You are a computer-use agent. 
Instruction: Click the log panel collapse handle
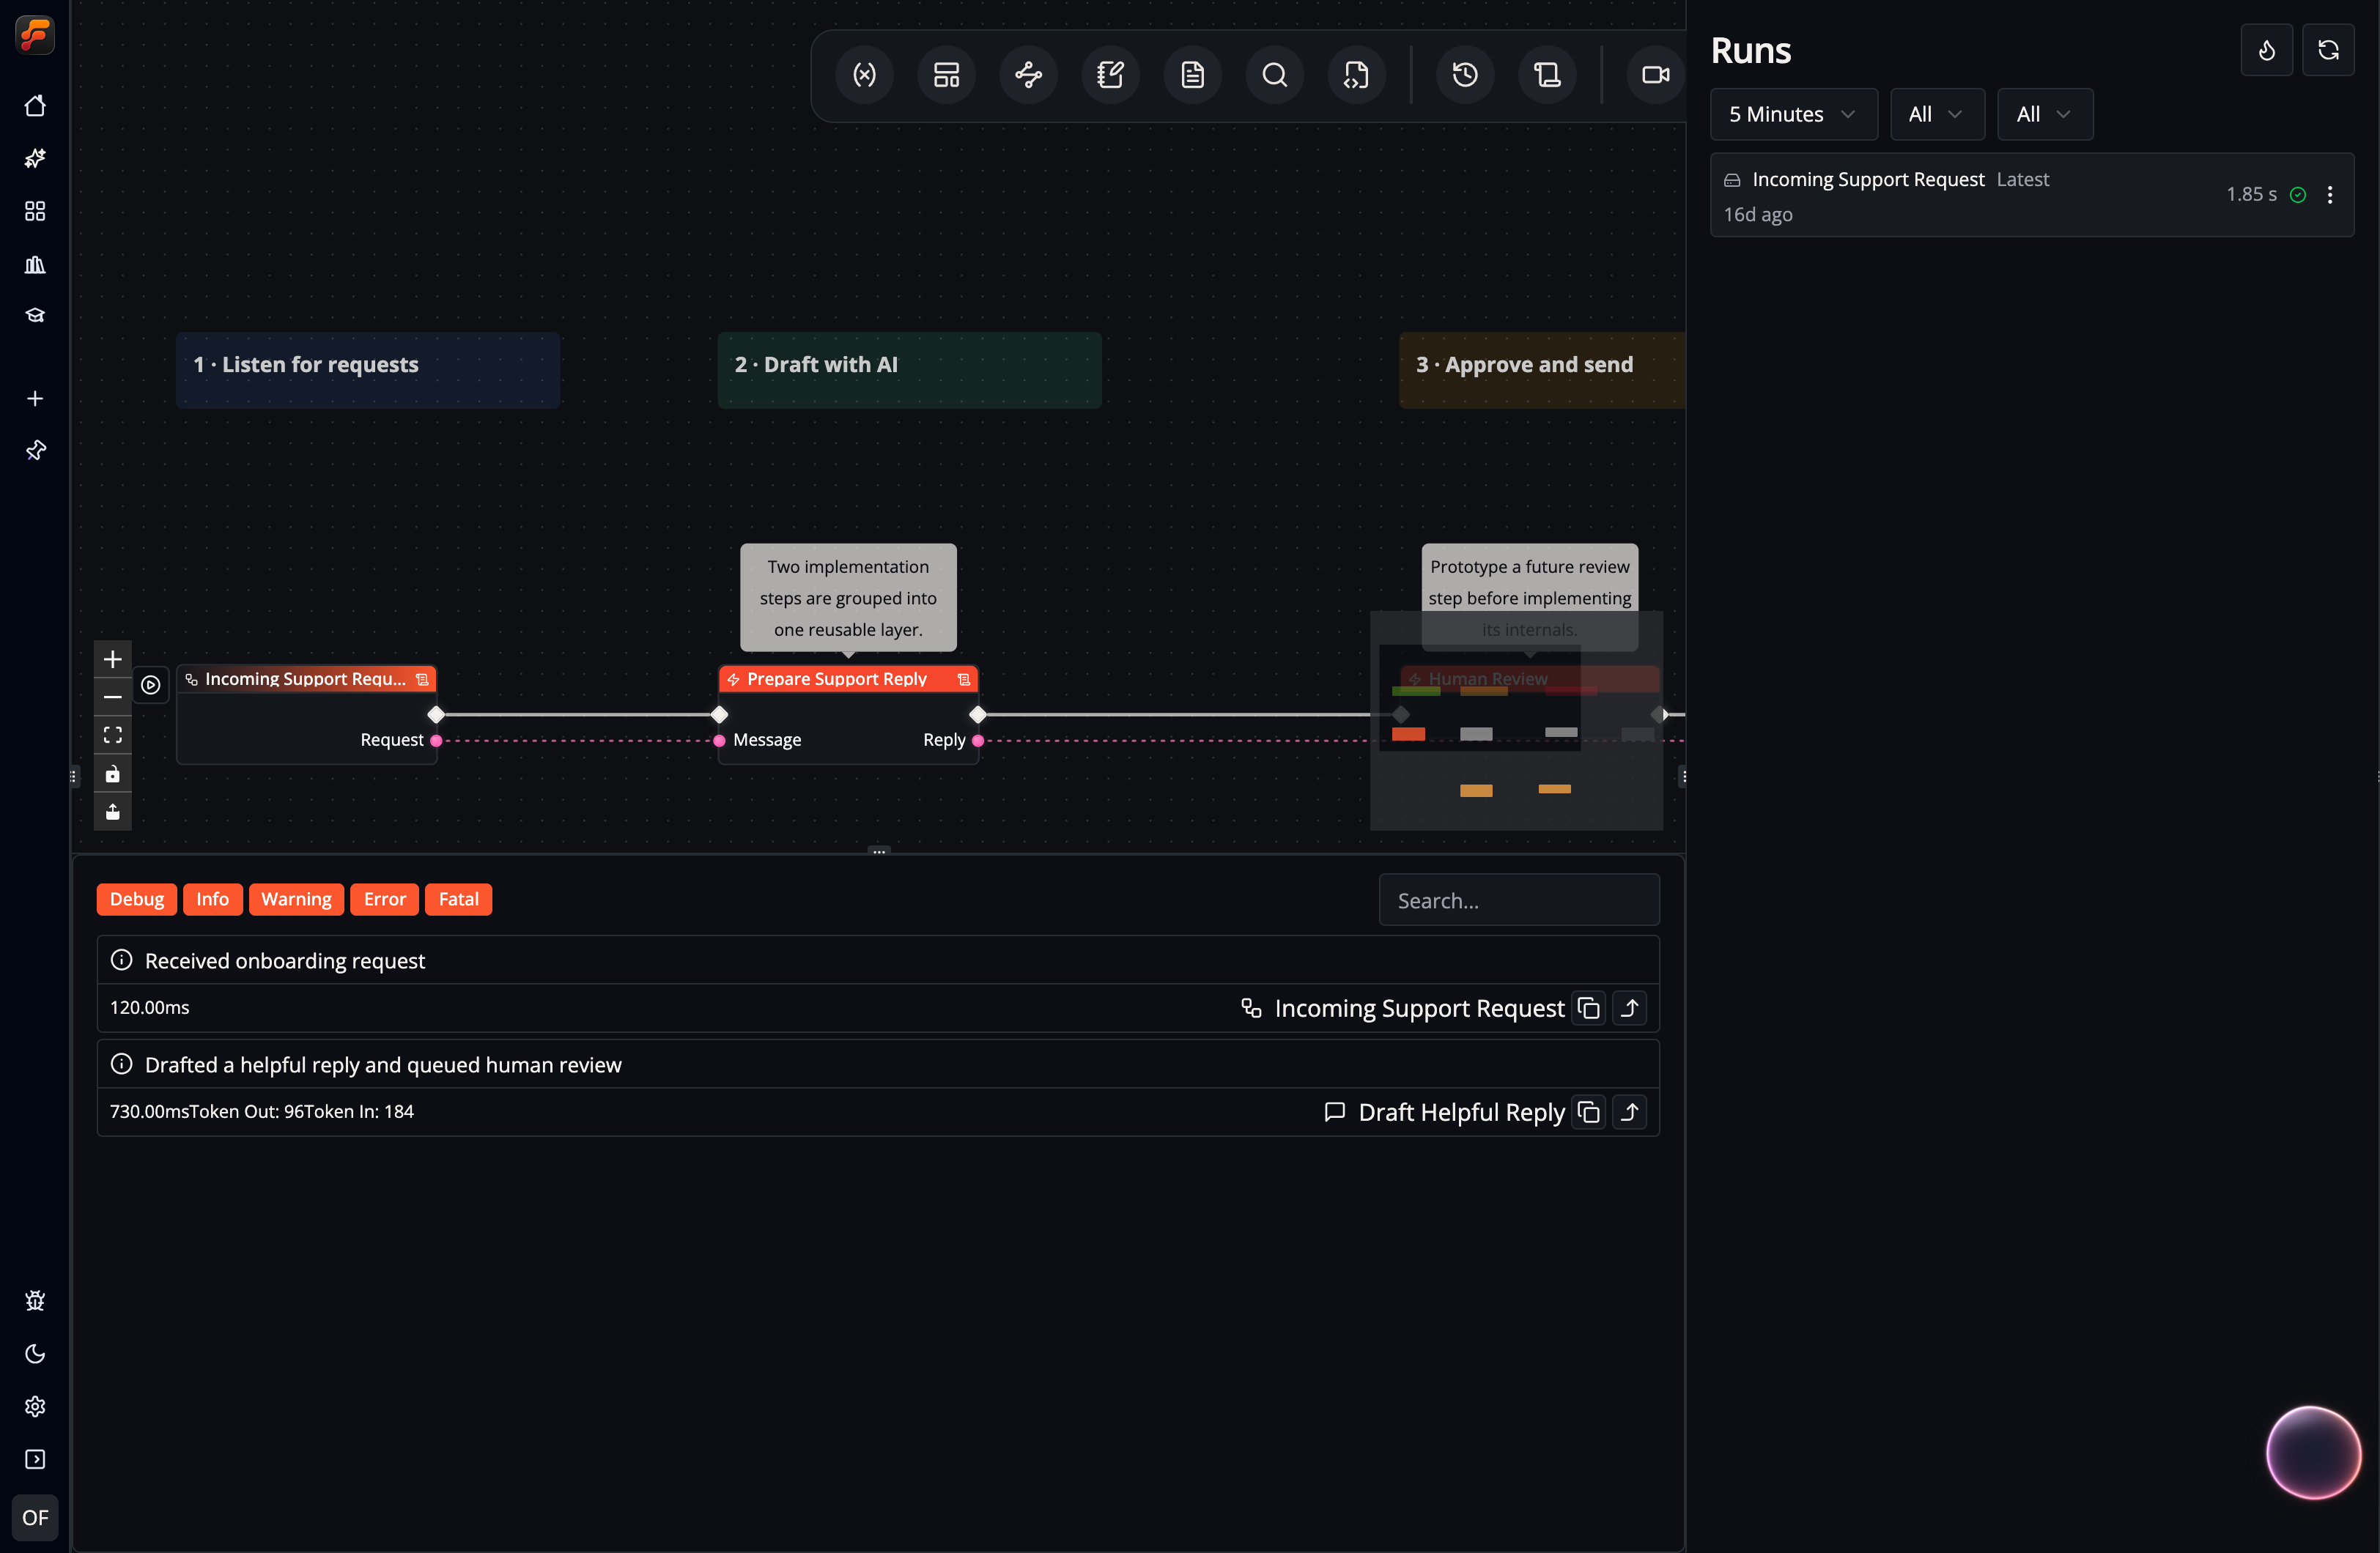pyautogui.click(x=878, y=851)
